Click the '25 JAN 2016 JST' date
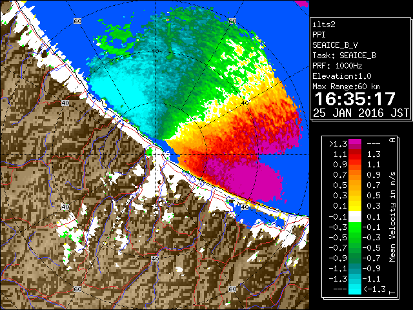 pos(361,113)
